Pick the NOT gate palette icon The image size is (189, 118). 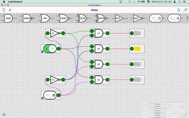[138, 18]
